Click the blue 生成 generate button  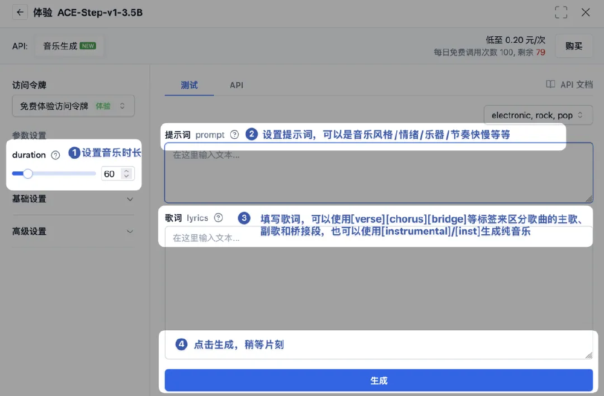pyautogui.click(x=379, y=380)
